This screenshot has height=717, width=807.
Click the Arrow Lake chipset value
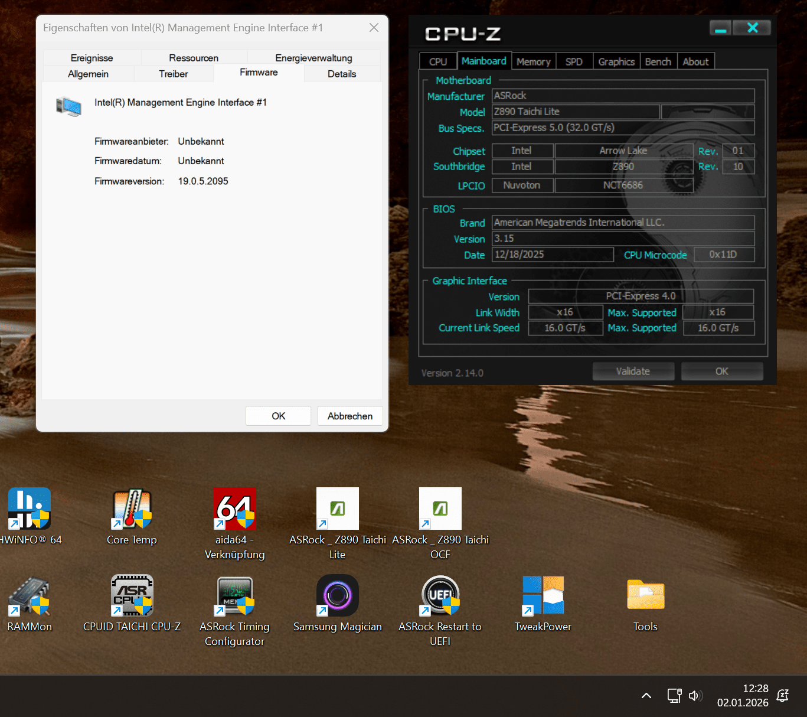pos(624,151)
